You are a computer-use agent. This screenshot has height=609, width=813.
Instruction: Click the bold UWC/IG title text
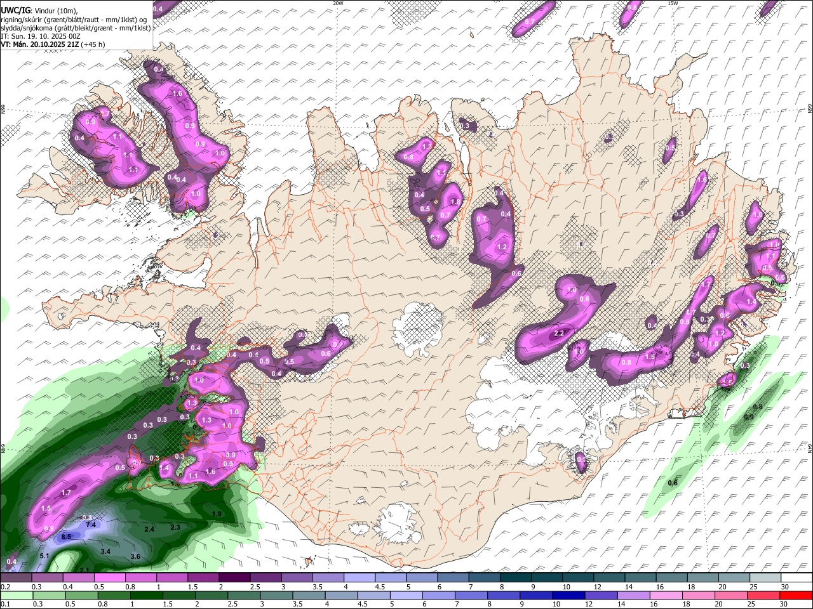[15, 10]
